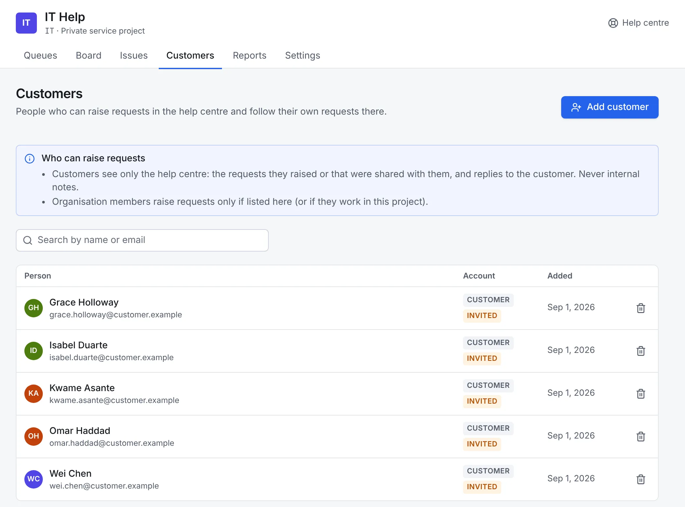
Task: Click the name Kwame Asante
Action: (x=82, y=388)
